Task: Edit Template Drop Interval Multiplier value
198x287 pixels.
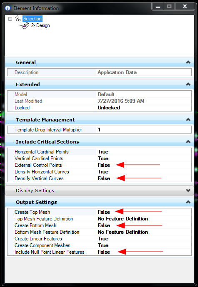Action: [144, 130]
